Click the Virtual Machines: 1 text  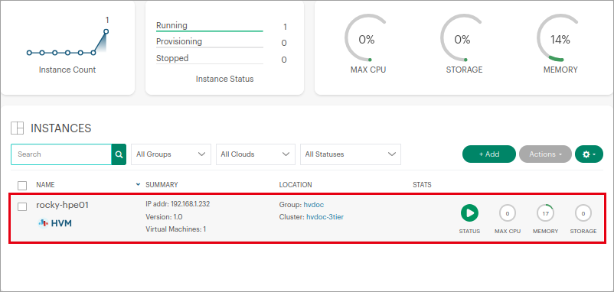pyautogui.click(x=176, y=229)
